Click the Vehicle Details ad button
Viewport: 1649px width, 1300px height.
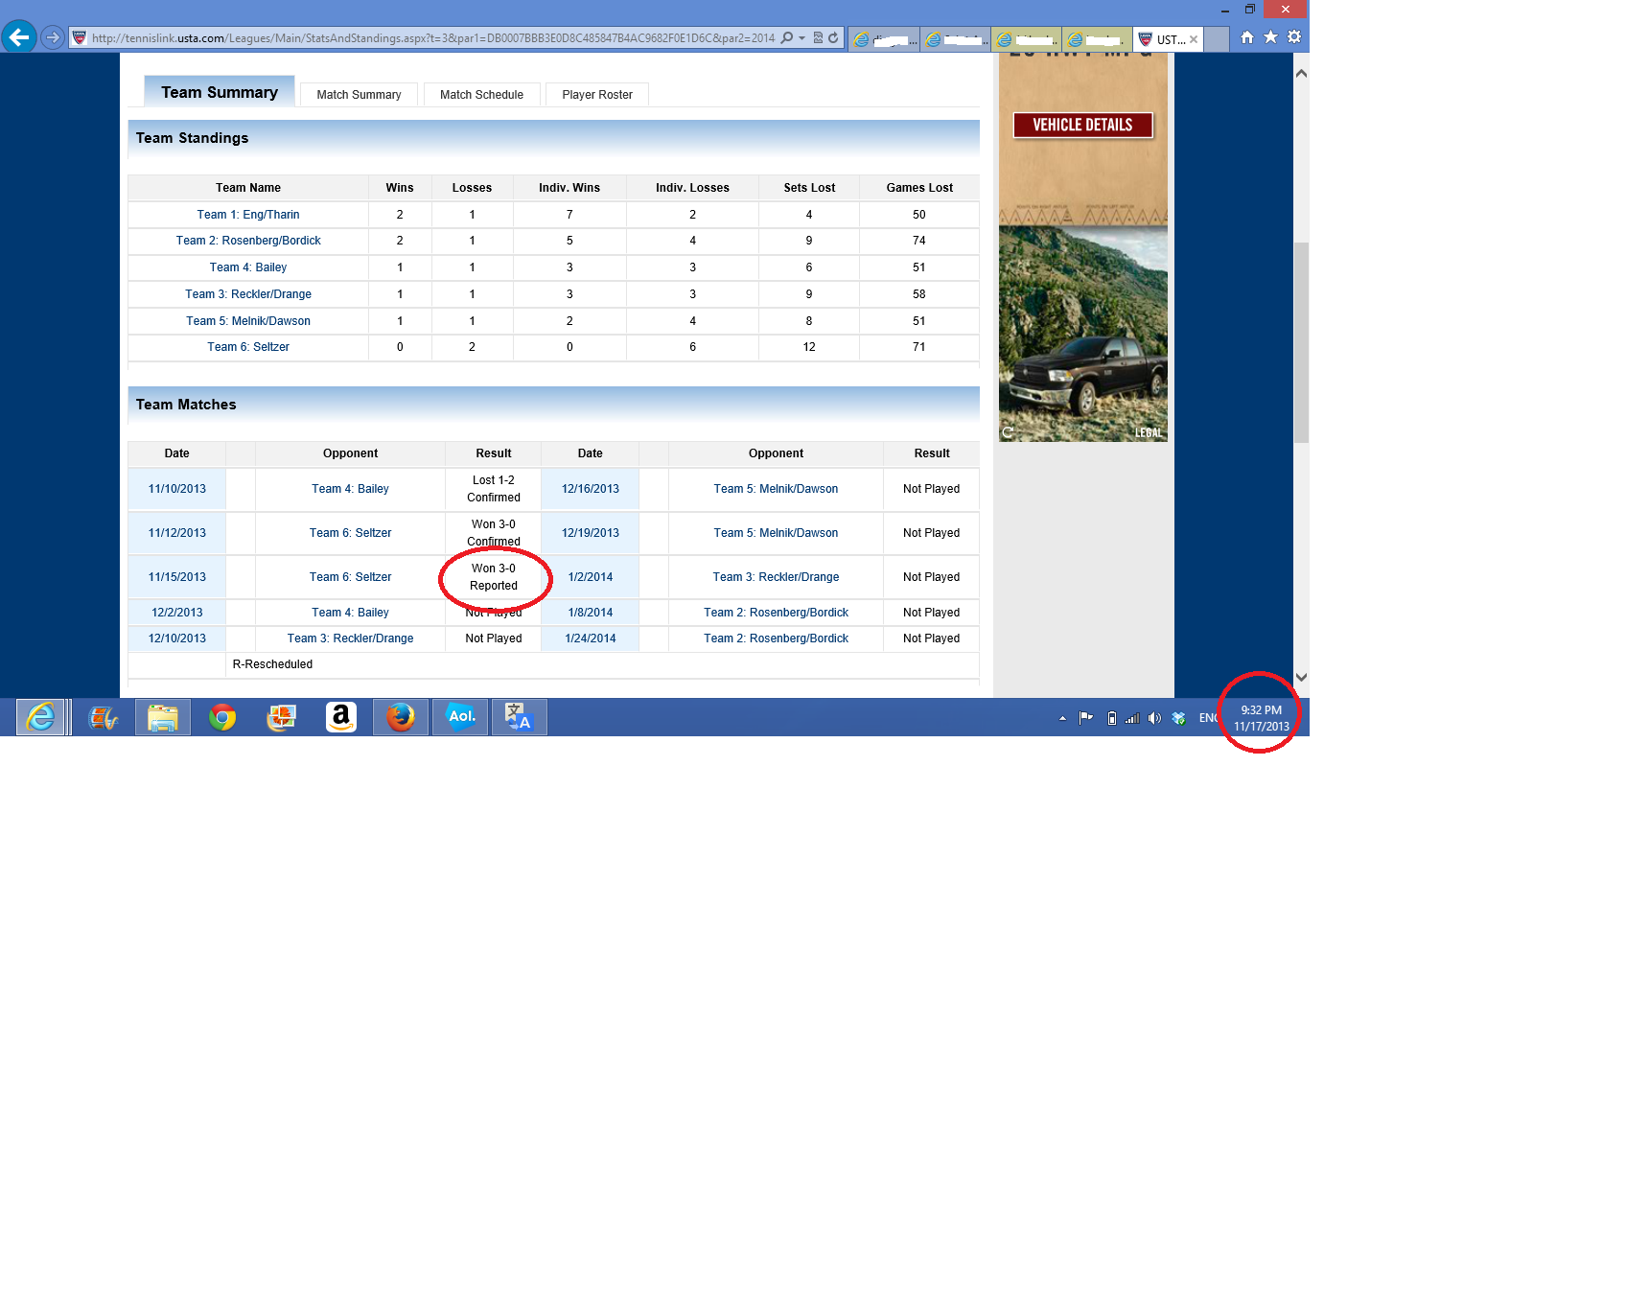coord(1082,126)
